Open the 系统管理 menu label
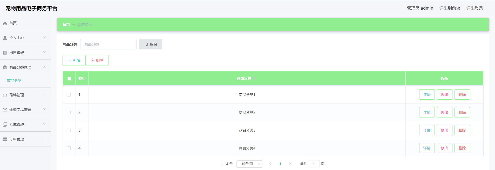 click(17, 124)
